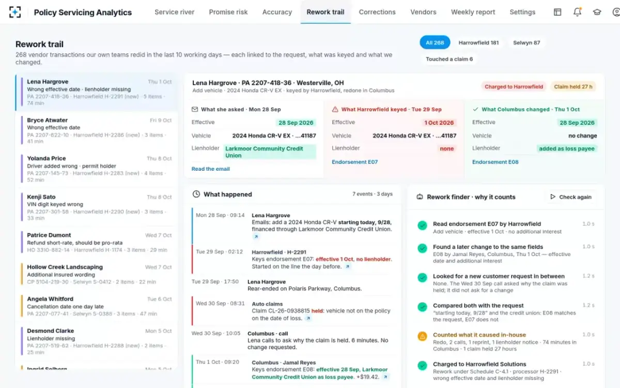Click the Check again button
This screenshot has height=388, width=620.
571,197
